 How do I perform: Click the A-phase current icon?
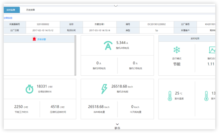pyautogui.click(x=108, y=46)
